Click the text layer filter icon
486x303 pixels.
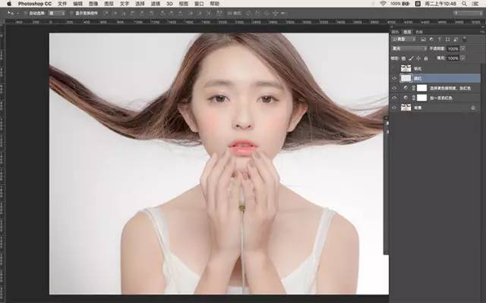pyautogui.click(x=440, y=39)
